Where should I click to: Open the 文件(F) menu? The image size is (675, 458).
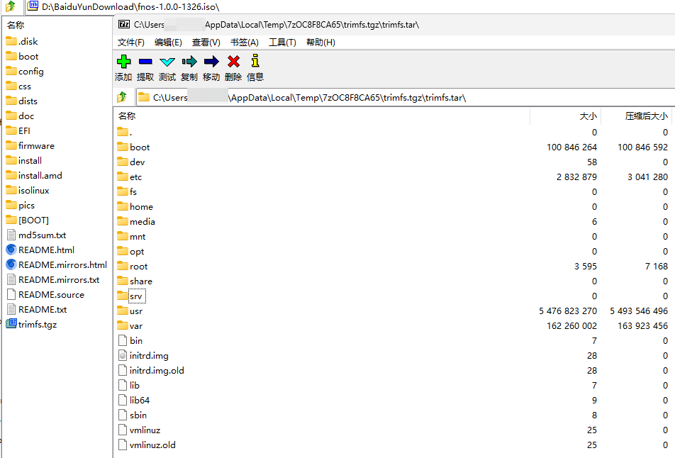(x=130, y=43)
